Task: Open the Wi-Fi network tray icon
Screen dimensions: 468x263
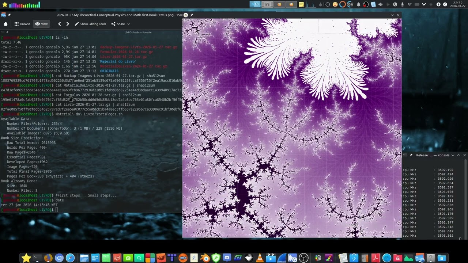Action: pos(410,4)
